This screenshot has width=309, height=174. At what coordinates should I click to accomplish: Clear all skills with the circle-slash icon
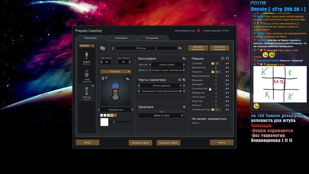click(x=223, y=58)
